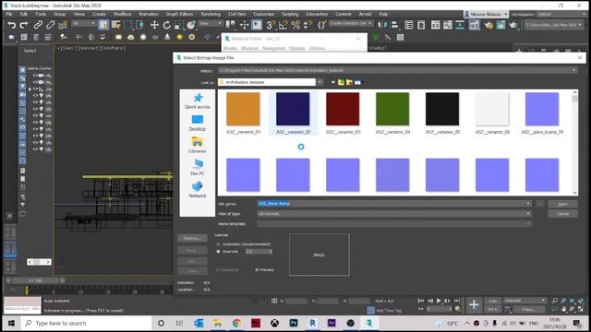The image size is (591, 332).
Task: Pick the Select and Scale tool
Action: pyautogui.click(x=179, y=25)
